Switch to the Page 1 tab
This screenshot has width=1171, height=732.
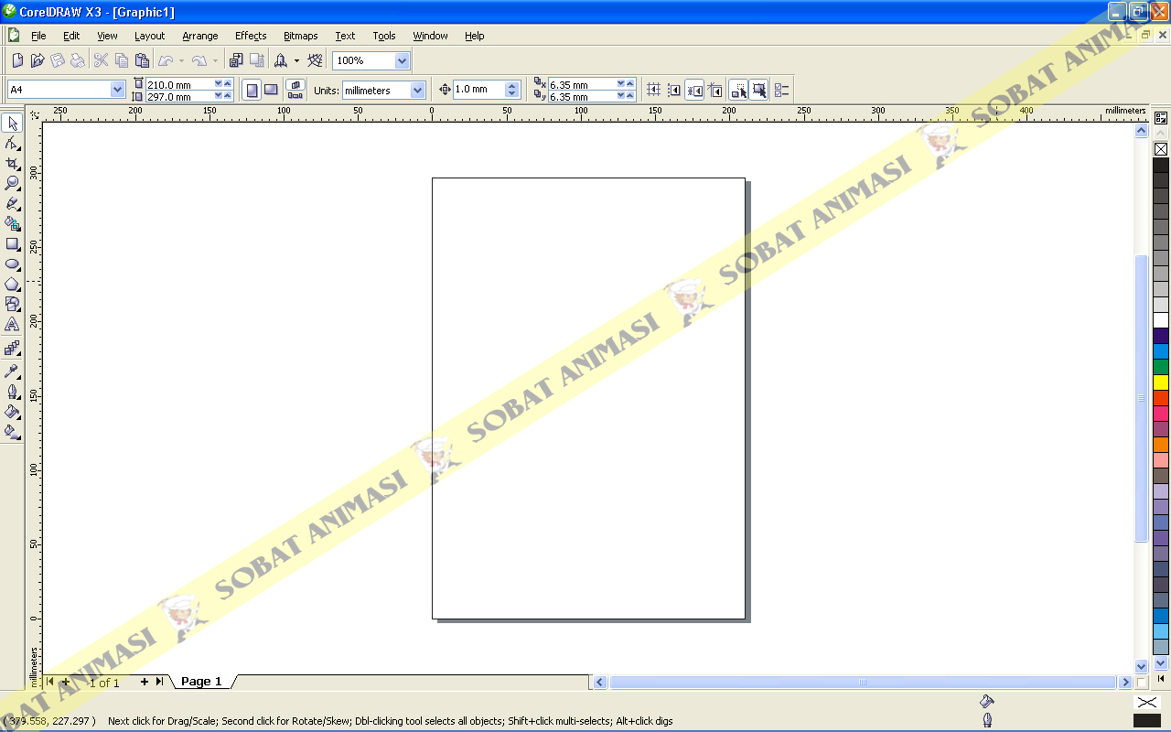point(200,681)
